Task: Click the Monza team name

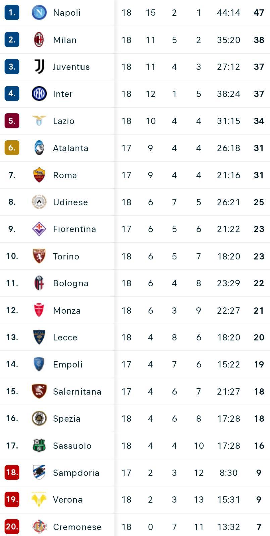Action: (67, 311)
